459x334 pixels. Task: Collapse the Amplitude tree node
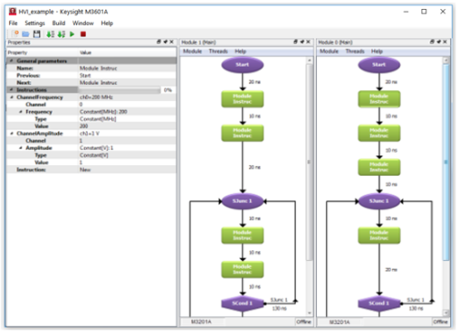coord(21,148)
